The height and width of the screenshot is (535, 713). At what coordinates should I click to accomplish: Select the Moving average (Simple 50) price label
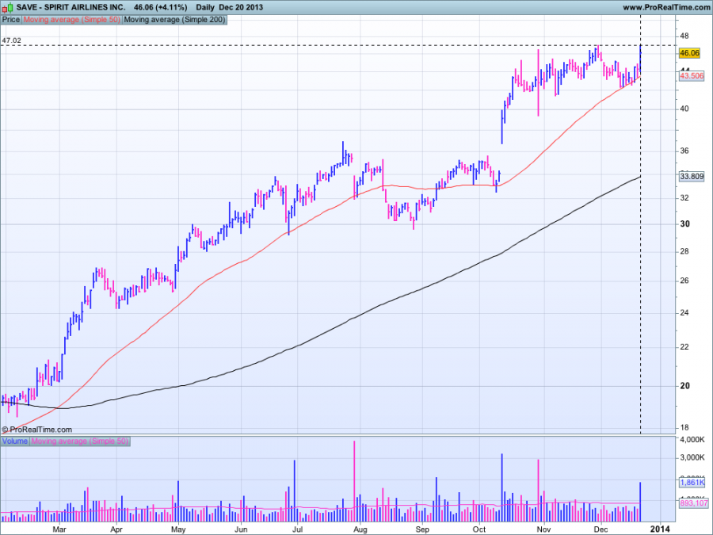(x=71, y=20)
